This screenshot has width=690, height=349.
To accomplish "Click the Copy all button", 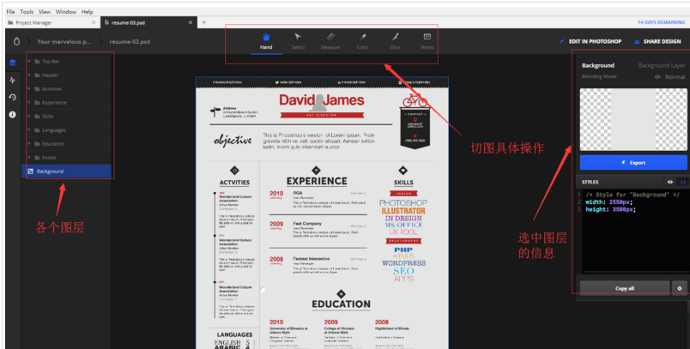I will (x=625, y=288).
